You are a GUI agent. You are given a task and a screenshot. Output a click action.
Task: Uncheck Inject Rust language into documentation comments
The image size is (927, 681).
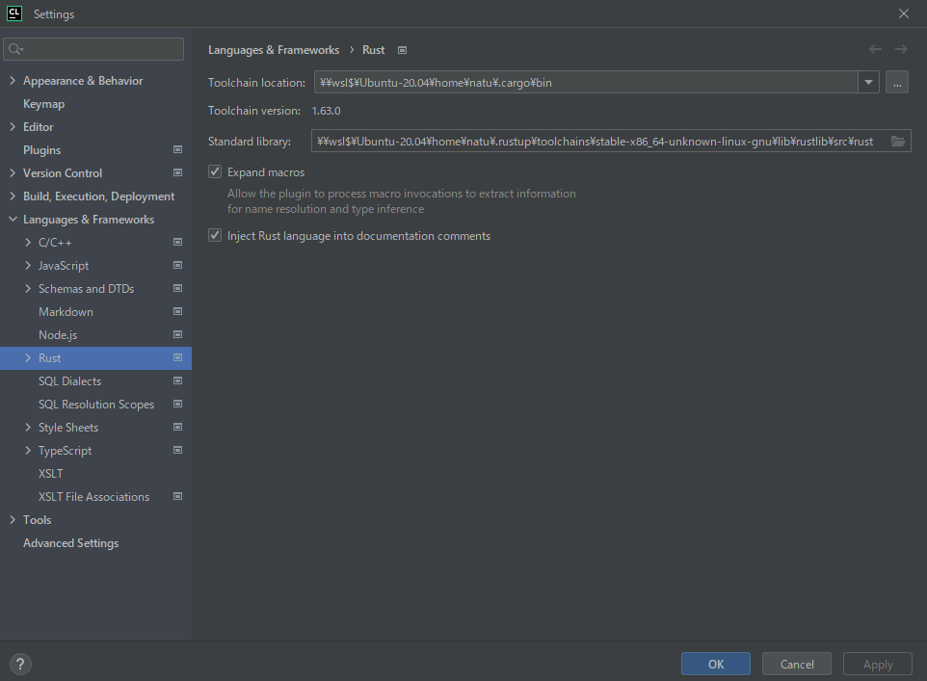tap(214, 235)
